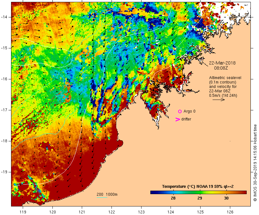This screenshot has height=215, width=259.
Task: Click the '124' longitude axis label
Action: (171, 212)
